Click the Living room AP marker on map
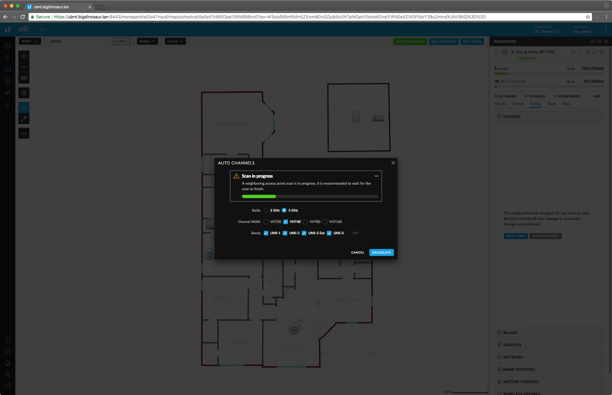The height and width of the screenshot is (395, 612). [294, 329]
